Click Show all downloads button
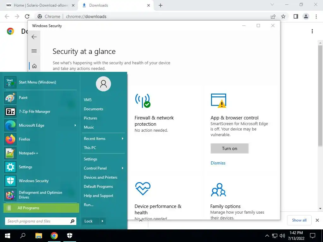Screen dimensions: 323x242 click(x=299, y=220)
